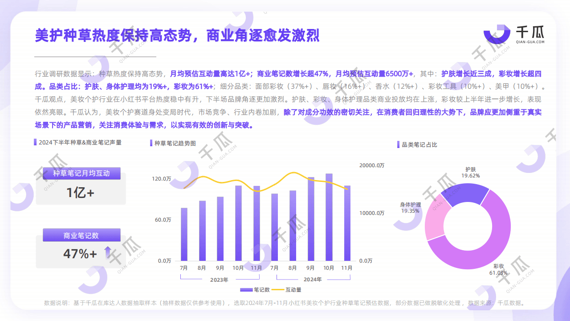Screen dimensions: 570x321
Task: Click the 11月 bar of 2023年
Action: pos(256,223)
